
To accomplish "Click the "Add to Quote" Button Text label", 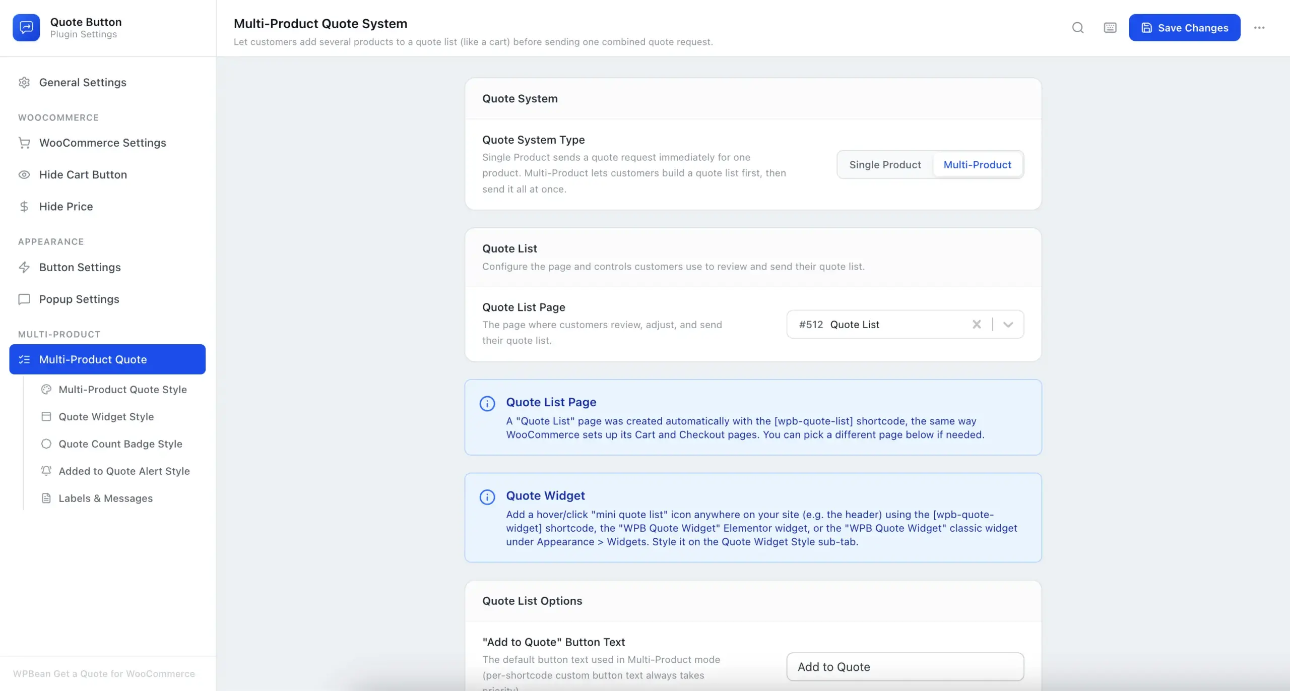I will (x=553, y=642).
